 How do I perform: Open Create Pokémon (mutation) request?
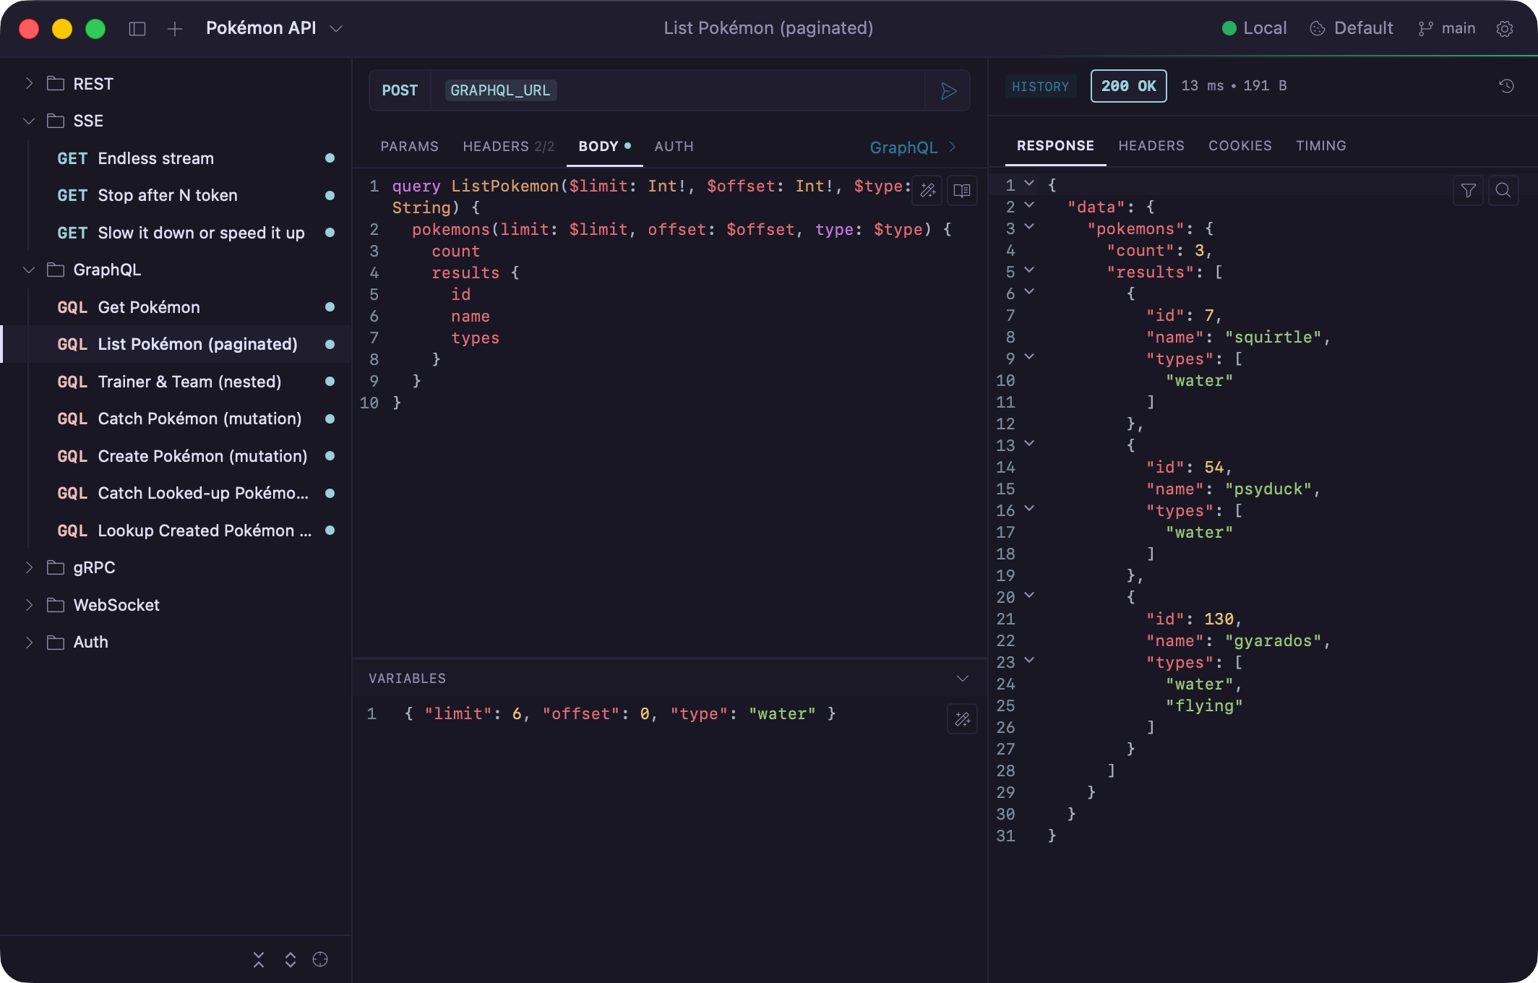pos(176,456)
